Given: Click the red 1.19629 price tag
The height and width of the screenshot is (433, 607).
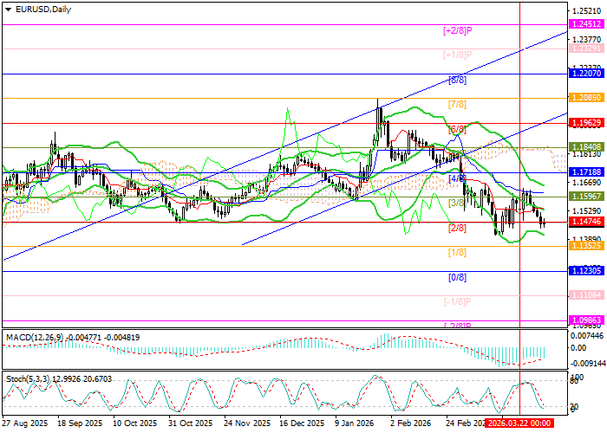Looking at the screenshot, I should 586,123.
